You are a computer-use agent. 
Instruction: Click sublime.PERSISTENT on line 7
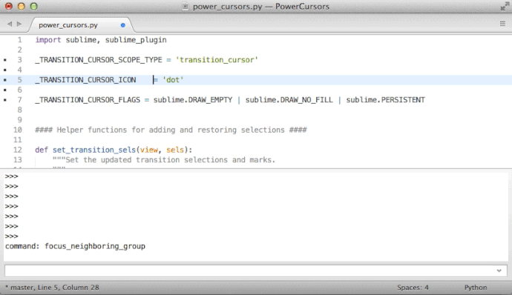386,100
